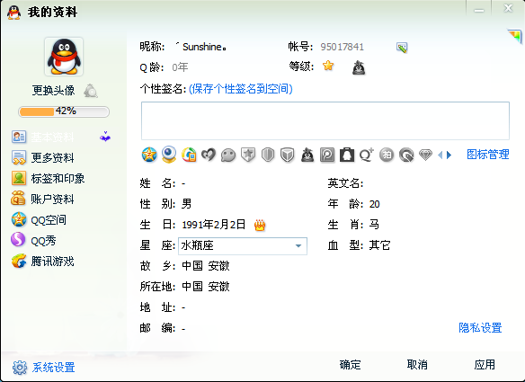Click the grey diamond icon
Screen dimensions: 525x382
click(x=425, y=155)
